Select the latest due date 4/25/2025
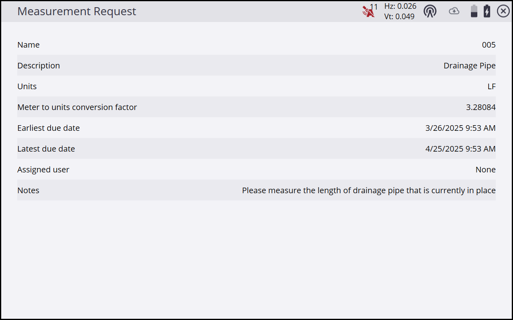 click(460, 149)
